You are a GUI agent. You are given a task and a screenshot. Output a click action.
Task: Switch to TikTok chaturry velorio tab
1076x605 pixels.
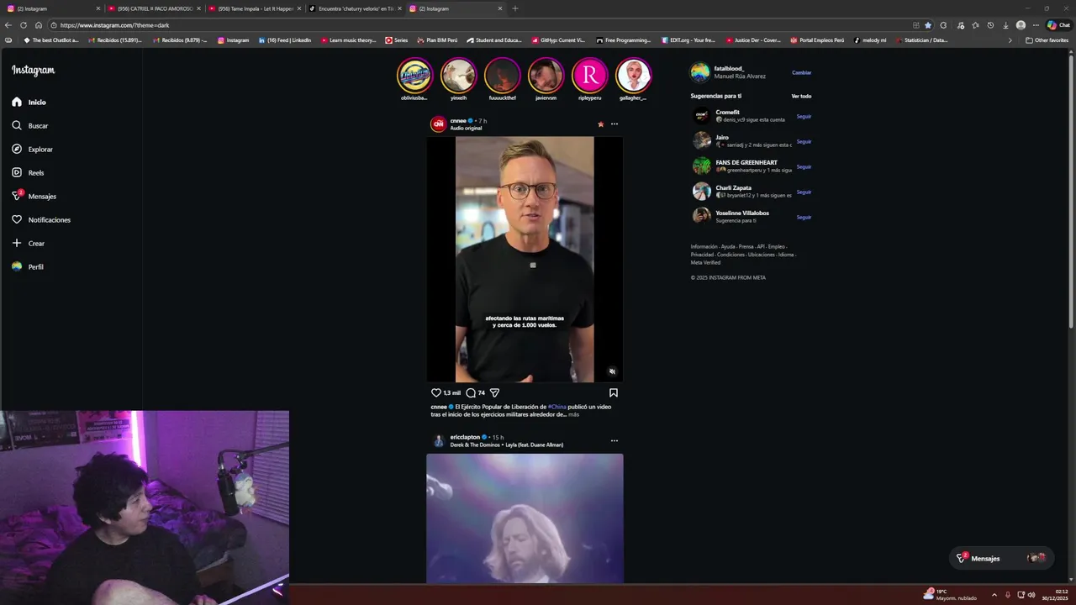[x=353, y=8]
